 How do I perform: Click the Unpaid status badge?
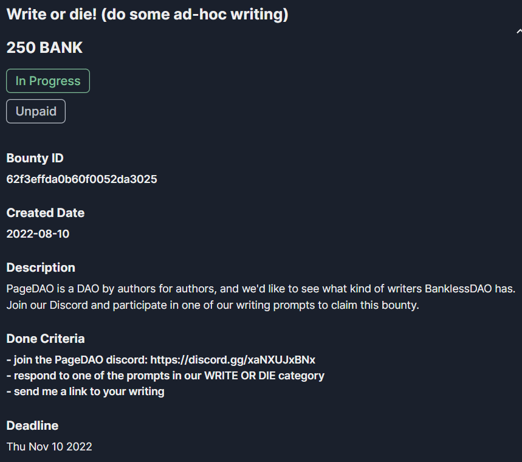(36, 111)
